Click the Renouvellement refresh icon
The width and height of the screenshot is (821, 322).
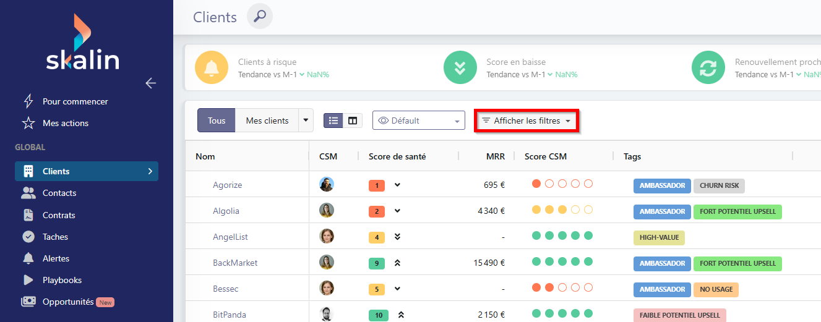pyautogui.click(x=708, y=68)
